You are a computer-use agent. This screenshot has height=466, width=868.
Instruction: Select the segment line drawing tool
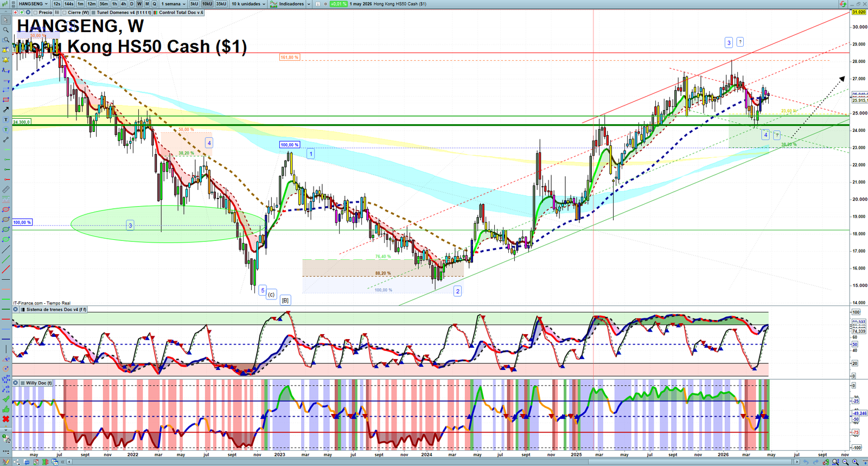click(x=7, y=139)
